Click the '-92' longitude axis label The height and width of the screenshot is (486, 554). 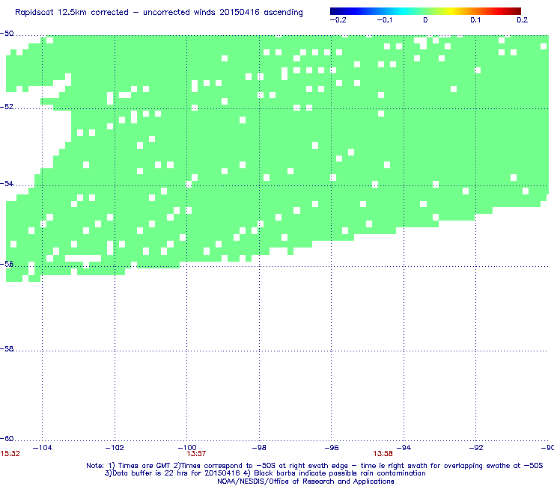click(x=476, y=448)
